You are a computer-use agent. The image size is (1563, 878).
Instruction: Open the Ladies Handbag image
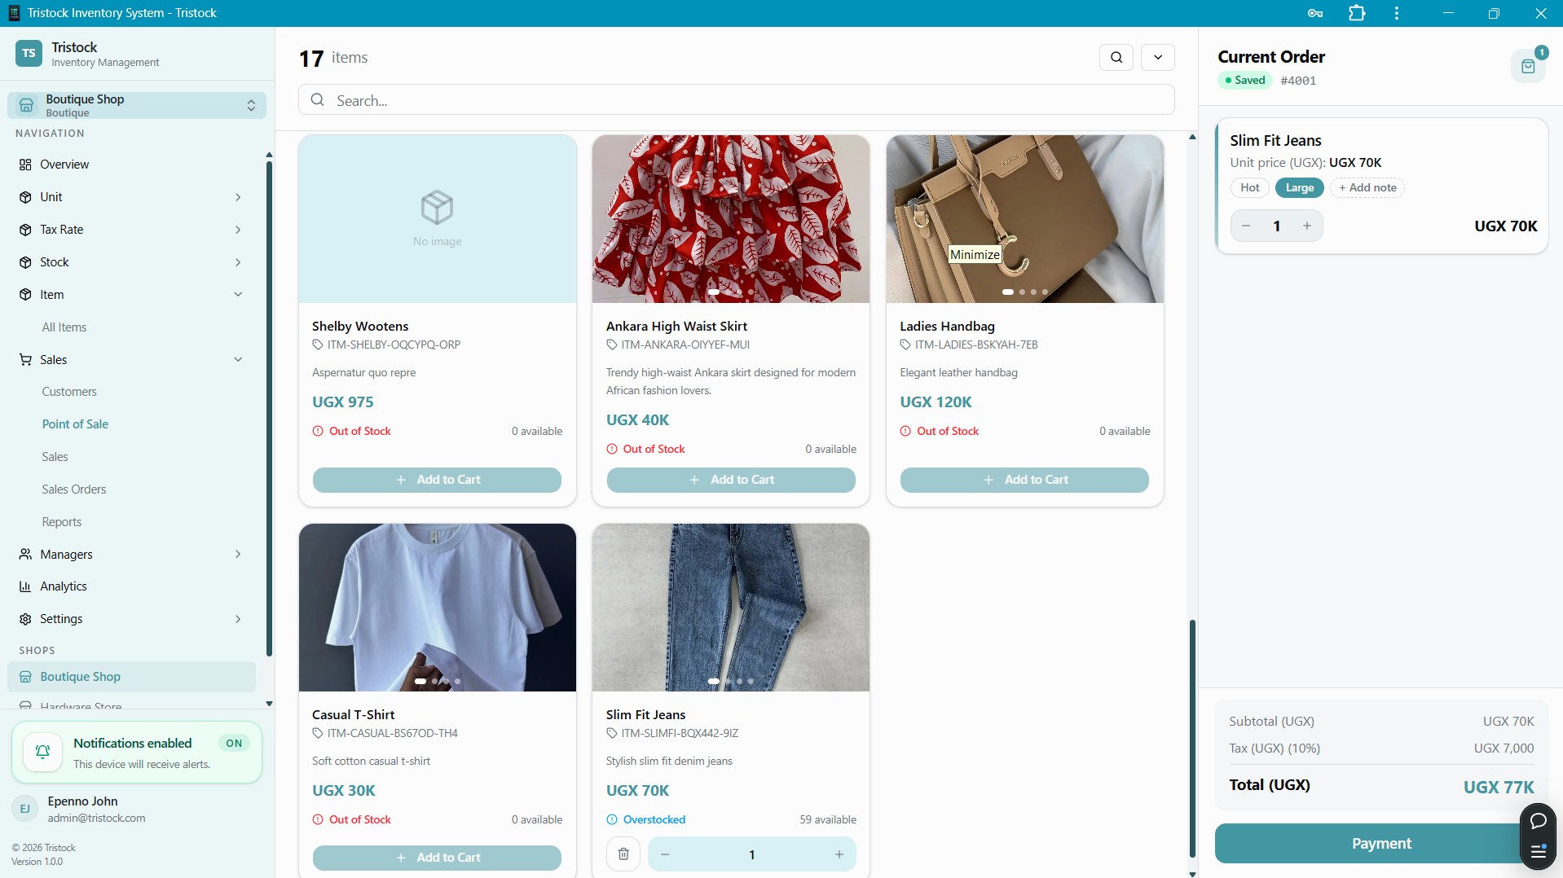1024,219
